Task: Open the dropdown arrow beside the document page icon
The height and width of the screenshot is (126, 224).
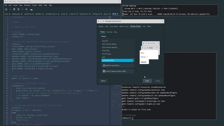Action: pyautogui.click(x=22, y=9)
